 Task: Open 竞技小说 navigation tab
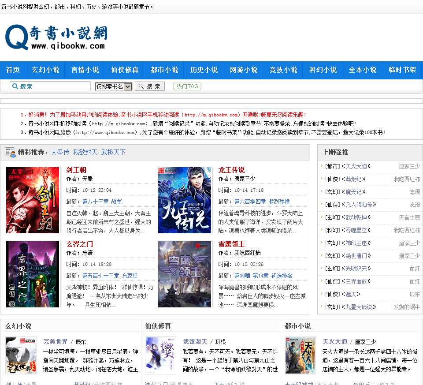coord(283,70)
